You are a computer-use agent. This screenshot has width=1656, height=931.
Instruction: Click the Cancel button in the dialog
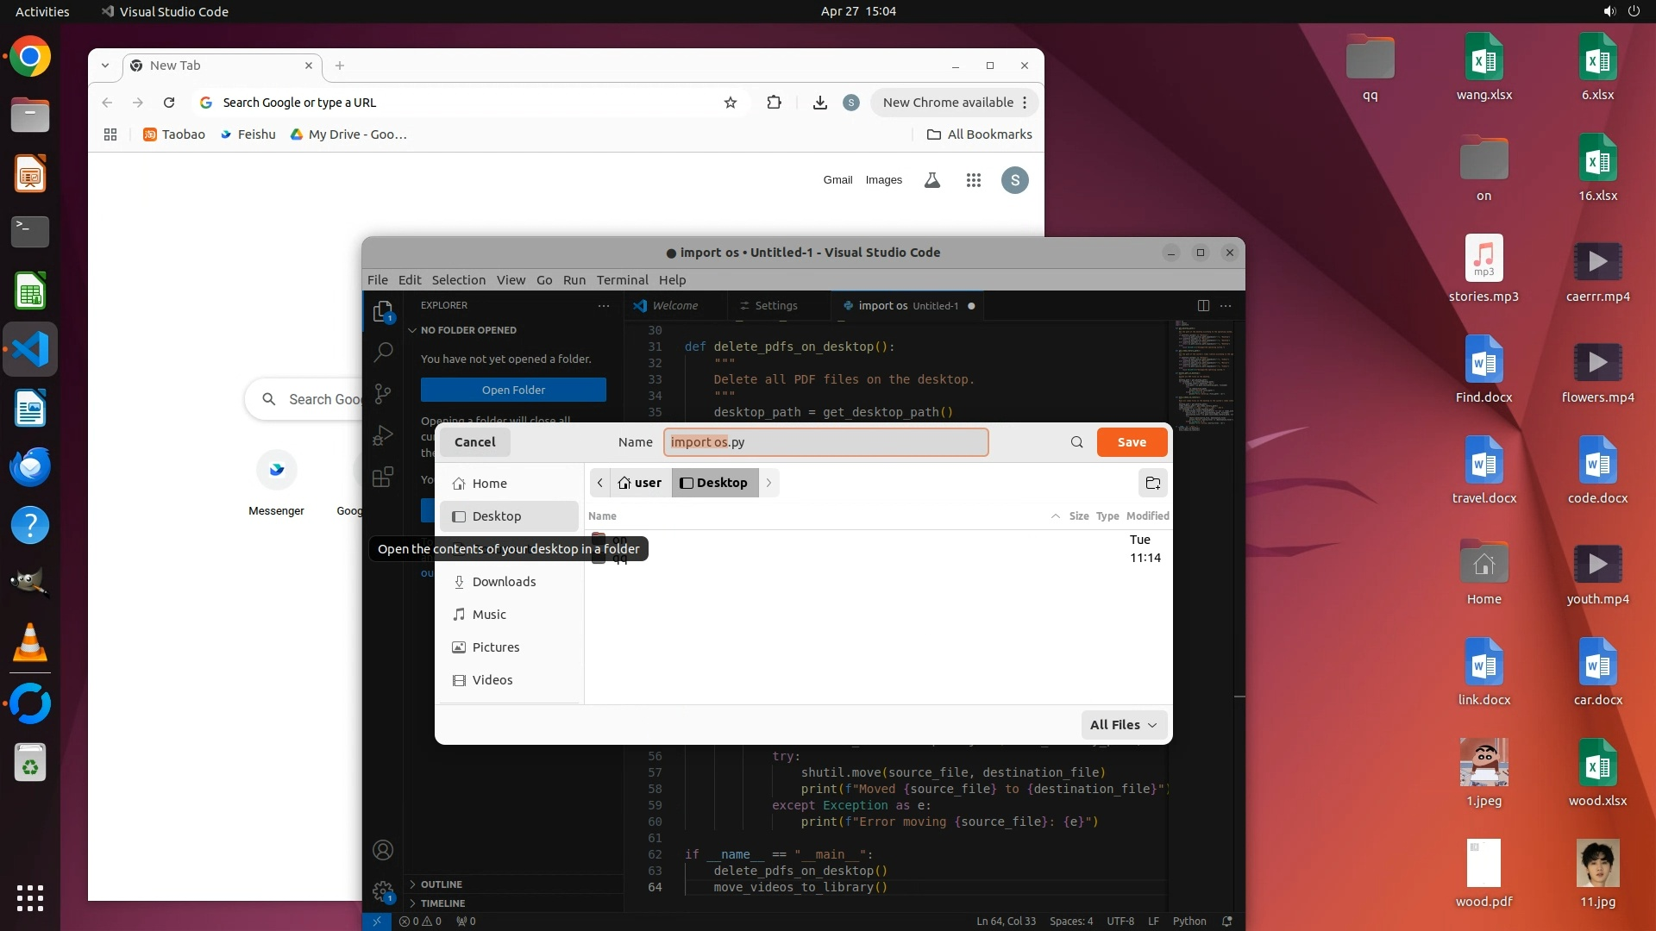(x=474, y=442)
